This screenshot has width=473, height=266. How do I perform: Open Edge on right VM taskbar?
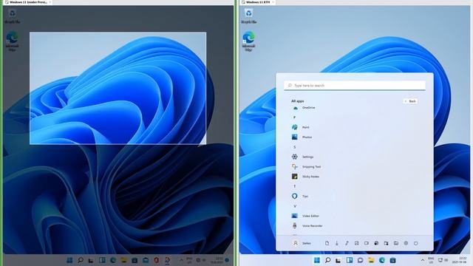[382, 260]
